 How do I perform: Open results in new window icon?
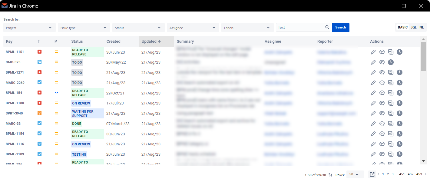[372, 174]
